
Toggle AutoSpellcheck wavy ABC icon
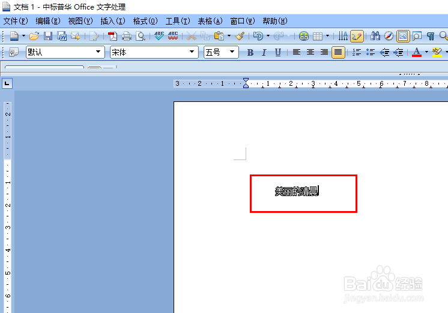(173, 36)
